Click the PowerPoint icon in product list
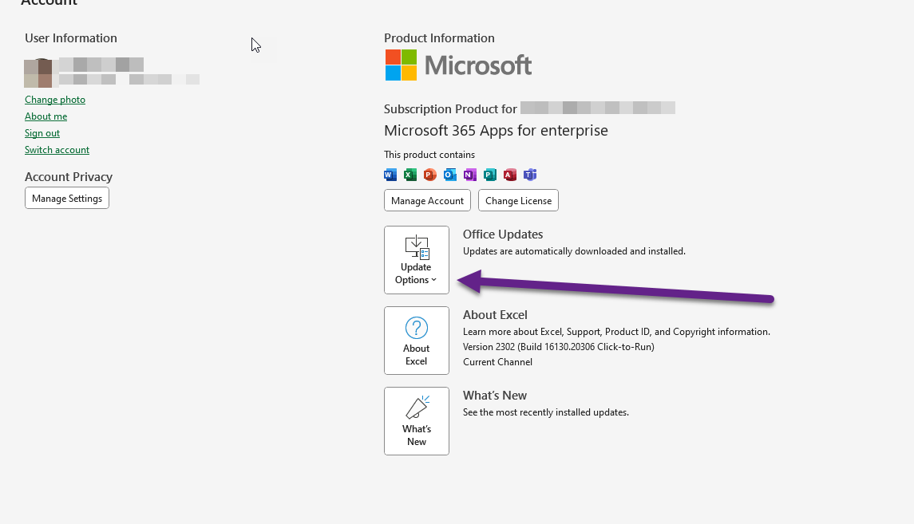 pyautogui.click(x=430, y=175)
